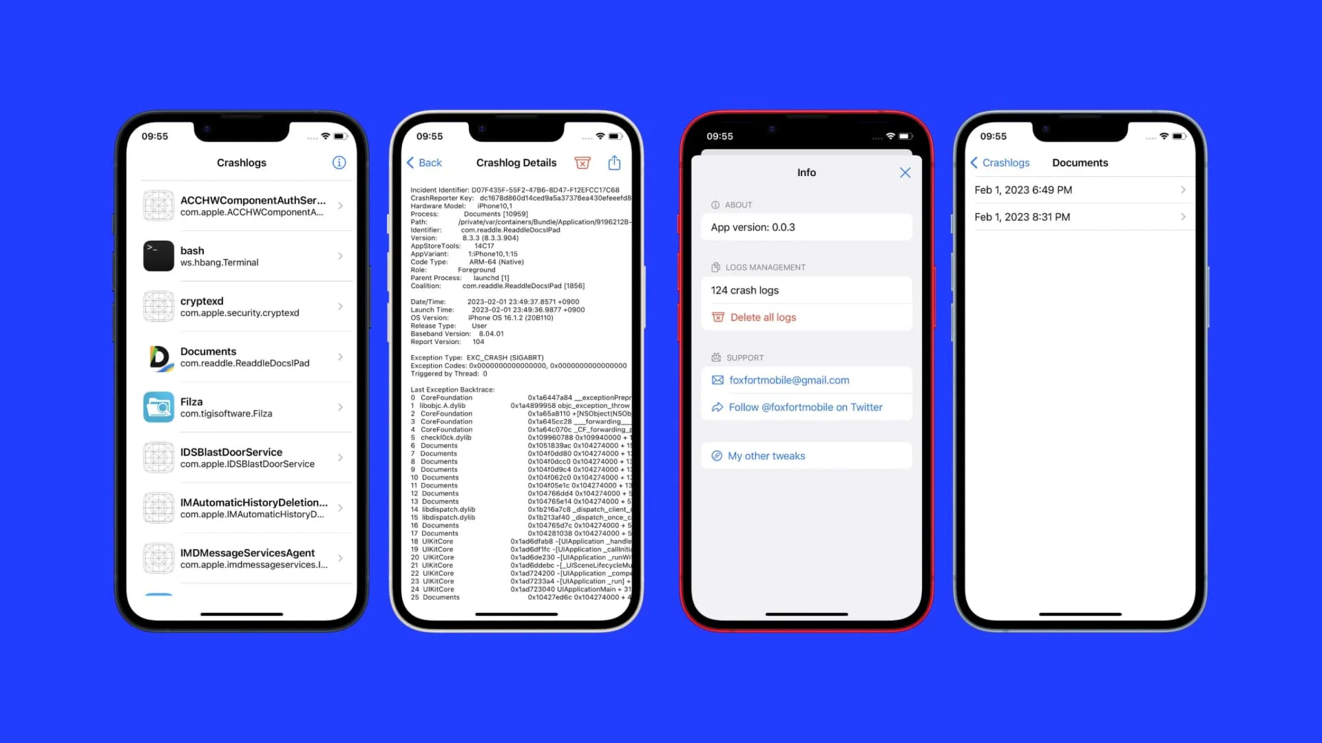Tap the Twitter follow icon in Info panel

pyautogui.click(x=715, y=407)
